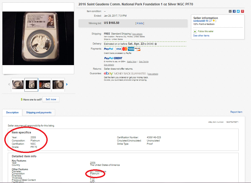The image size is (251, 183).
Task: Go to previous thumbnails with left arrow
Action: coord(9,84)
